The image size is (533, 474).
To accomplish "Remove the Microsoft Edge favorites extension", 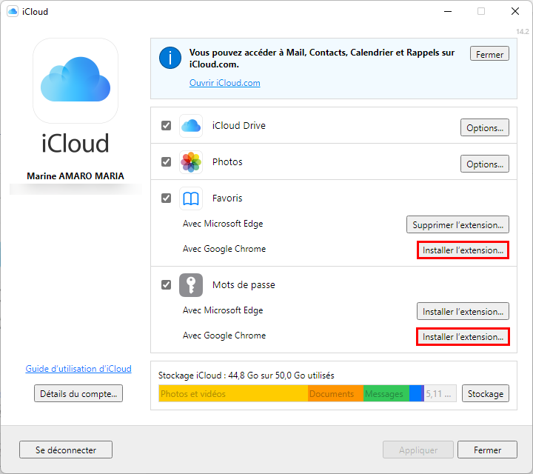I will tap(458, 224).
